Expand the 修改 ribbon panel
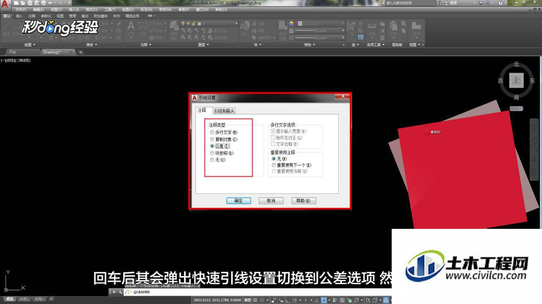Screen dimensions: 542x304 (91, 44)
